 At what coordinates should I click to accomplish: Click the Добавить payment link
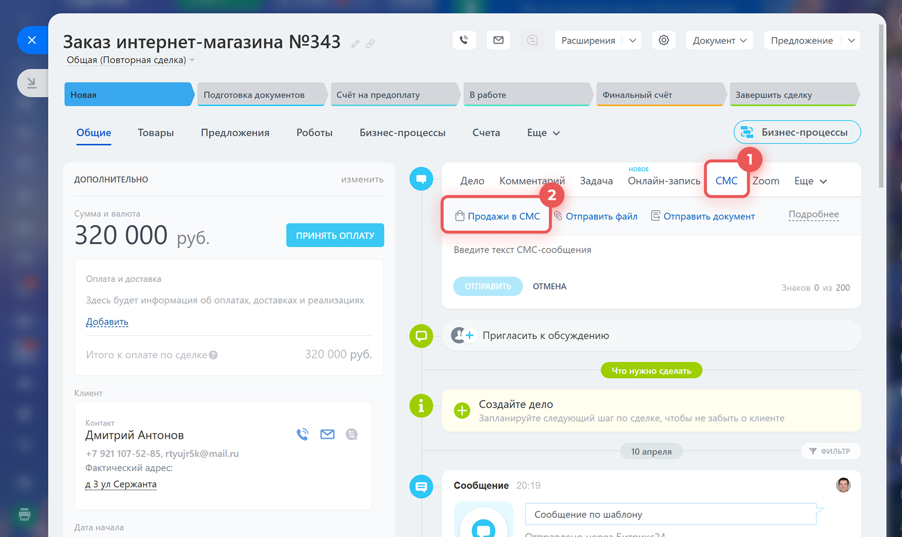pos(107,321)
